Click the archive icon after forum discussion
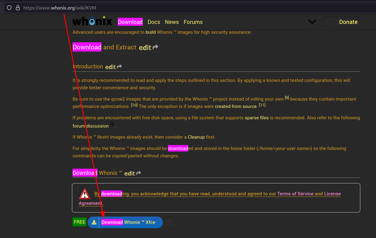376x238 pixels. pos(112,124)
